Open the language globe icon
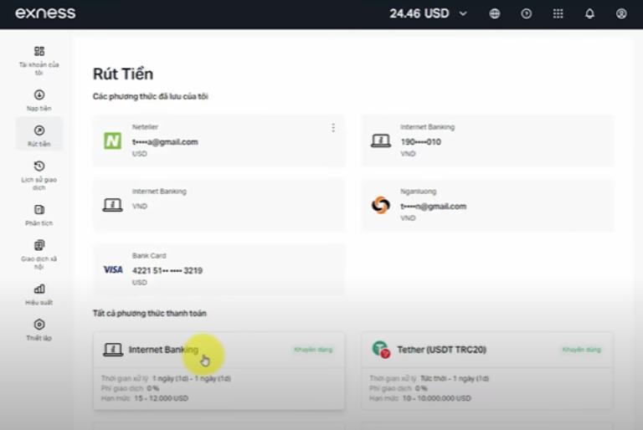This screenshot has height=430, width=643. click(x=495, y=14)
